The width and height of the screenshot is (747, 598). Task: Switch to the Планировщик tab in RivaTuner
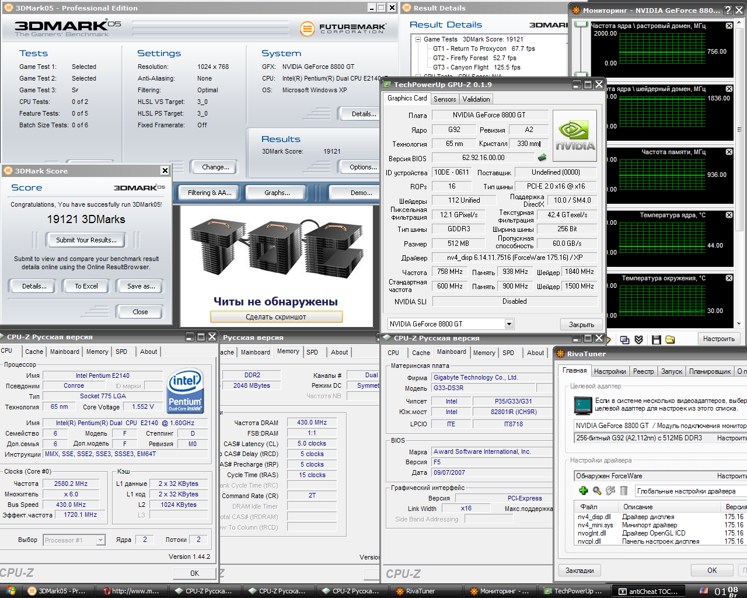coord(710,371)
